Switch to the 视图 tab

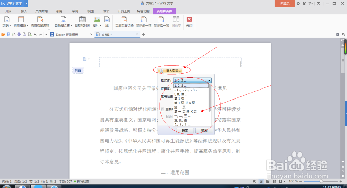point(91,11)
